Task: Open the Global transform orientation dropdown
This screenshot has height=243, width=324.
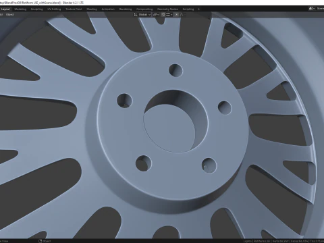Action: (x=142, y=15)
